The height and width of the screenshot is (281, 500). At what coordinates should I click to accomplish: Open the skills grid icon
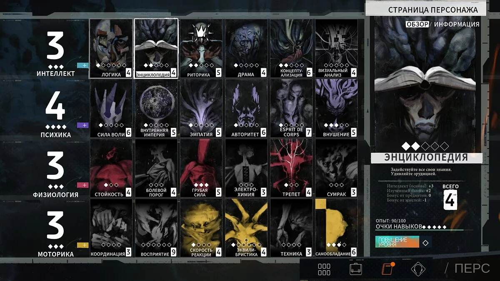[324, 269]
